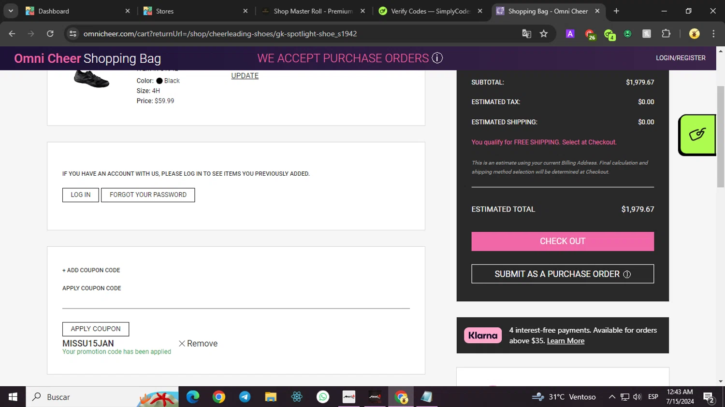Click the Windows search box Buscar

tap(102, 397)
